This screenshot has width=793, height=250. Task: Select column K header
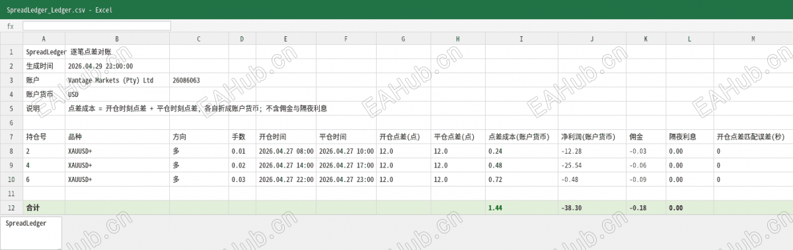tap(646, 39)
